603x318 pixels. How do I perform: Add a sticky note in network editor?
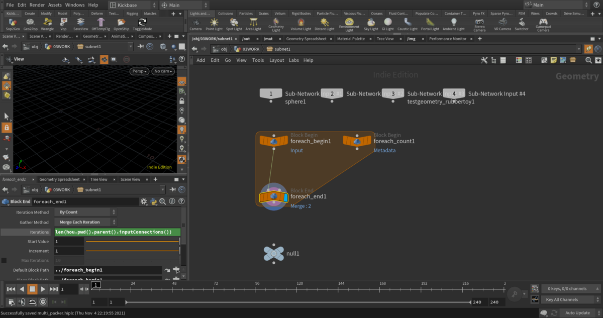pyautogui.click(x=553, y=60)
